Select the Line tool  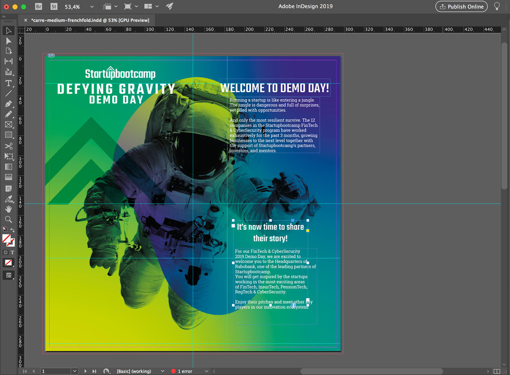8,93
